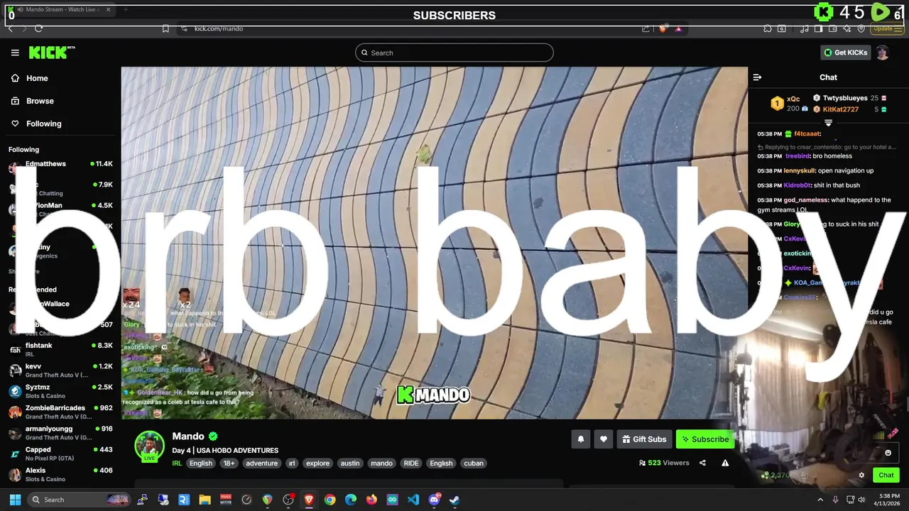909x511 pixels.
Task: Open the browser playlist music icon
Action: (x=804, y=28)
